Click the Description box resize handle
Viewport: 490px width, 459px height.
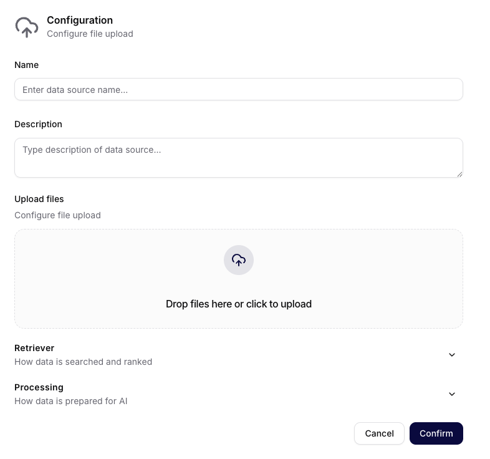459,175
